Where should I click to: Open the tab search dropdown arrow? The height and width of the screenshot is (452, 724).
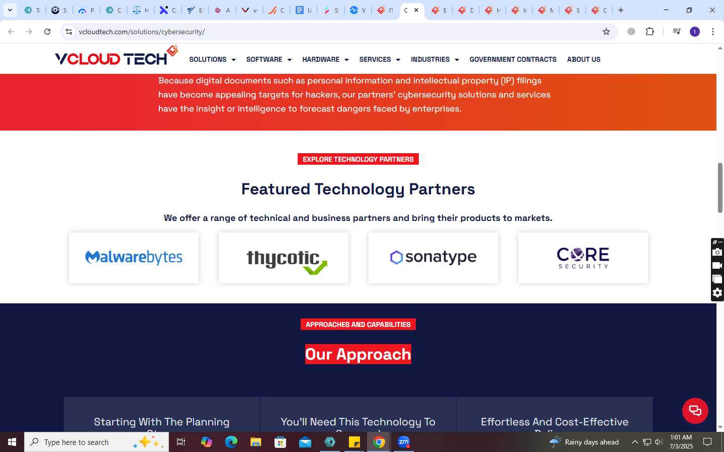click(x=10, y=10)
